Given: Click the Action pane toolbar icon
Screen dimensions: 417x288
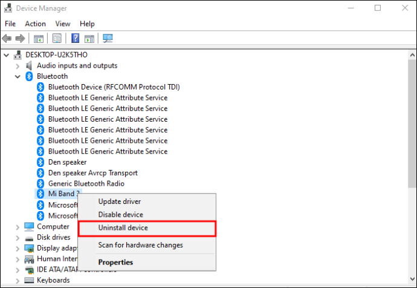Looking at the screenshot, I should [x=89, y=39].
